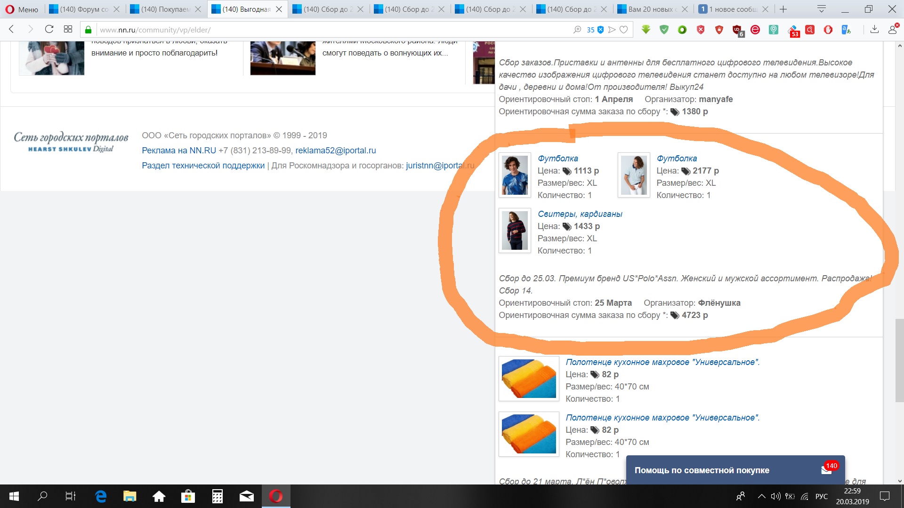
Task: Expand hidden system tray icons chevron
Action: coord(761,496)
